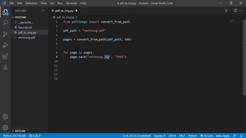Click the VS Code logo icon
This screenshot has height=138, width=246.
pyautogui.click(x=4, y=3)
